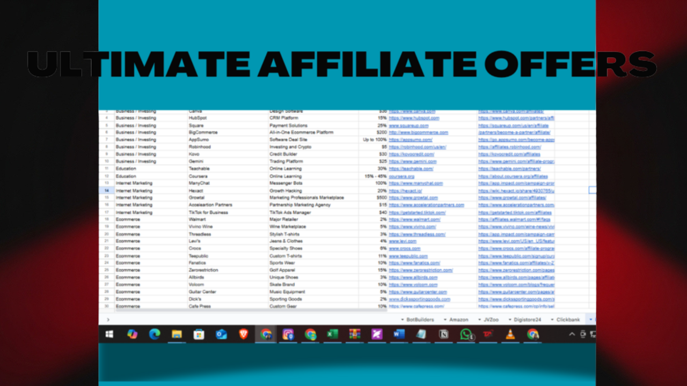Open the www.dickssportinggoods.com website link
This screenshot has height=386, width=687.
[419, 299]
